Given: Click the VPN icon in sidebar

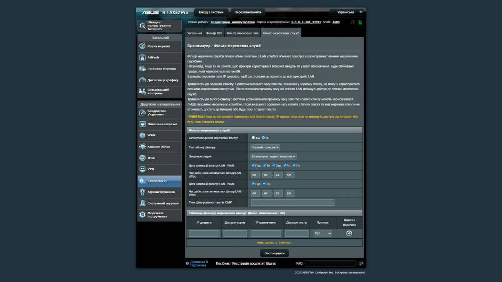Looking at the screenshot, I should (142, 169).
